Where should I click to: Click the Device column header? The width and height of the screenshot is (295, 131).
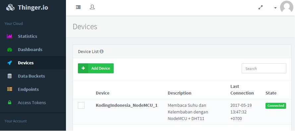(x=102, y=93)
